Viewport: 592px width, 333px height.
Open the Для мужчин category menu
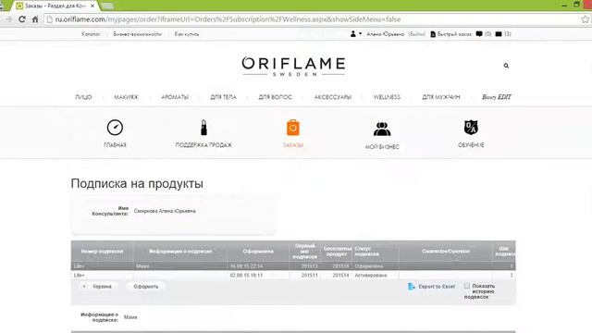pyautogui.click(x=441, y=97)
